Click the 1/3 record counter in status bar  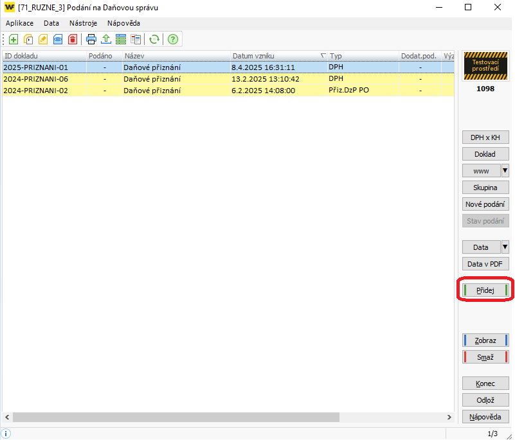click(x=492, y=434)
